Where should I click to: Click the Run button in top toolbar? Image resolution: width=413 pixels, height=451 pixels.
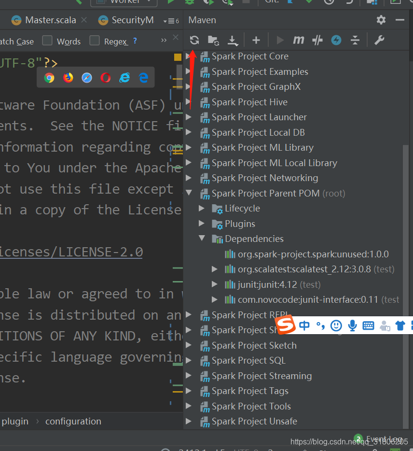tap(171, 2)
